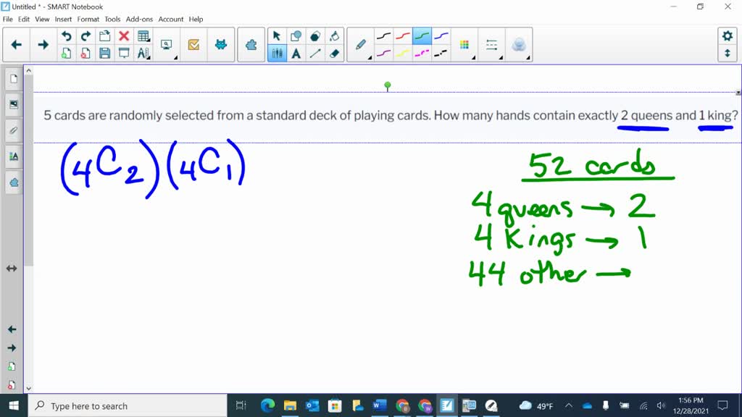Select the Eraser tool
The height and width of the screenshot is (417, 742).
(x=334, y=53)
